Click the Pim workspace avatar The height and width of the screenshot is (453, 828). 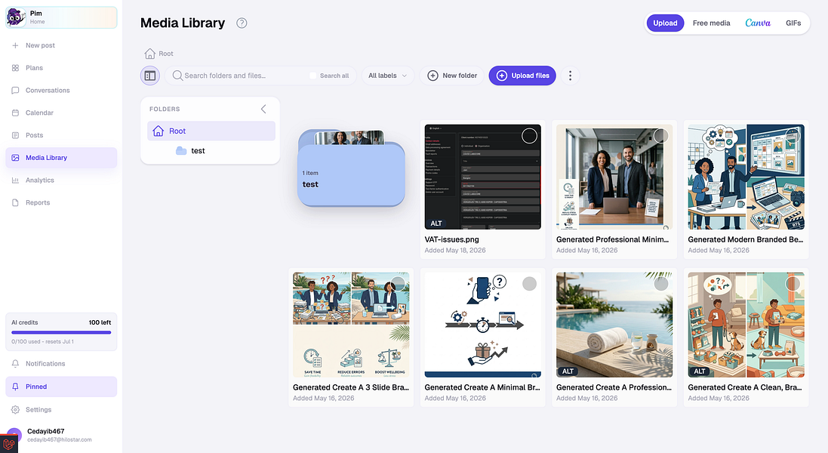point(16,17)
